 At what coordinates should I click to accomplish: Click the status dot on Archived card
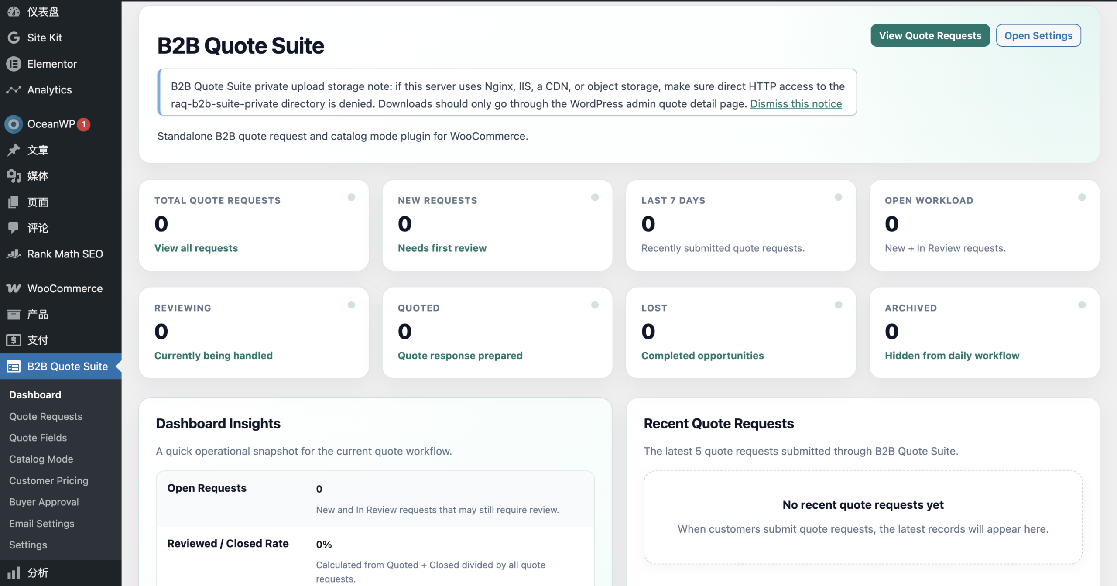(1082, 305)
